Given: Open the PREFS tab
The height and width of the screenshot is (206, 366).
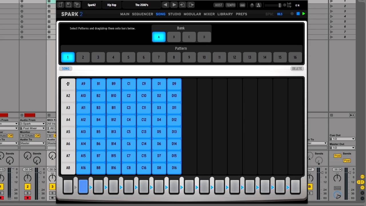Looking at the screenshot, I should coord(241,14).
